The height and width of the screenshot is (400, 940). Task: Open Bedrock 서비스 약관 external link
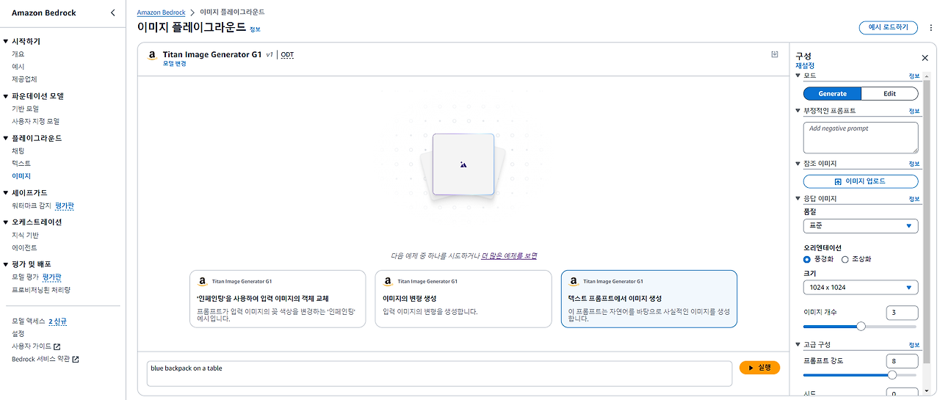pos(45,359)
